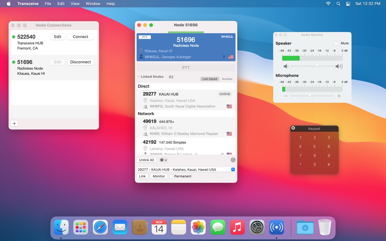
Task: Click the microphone plus icon
Action: pyautogui.click(x=339, y=96)
